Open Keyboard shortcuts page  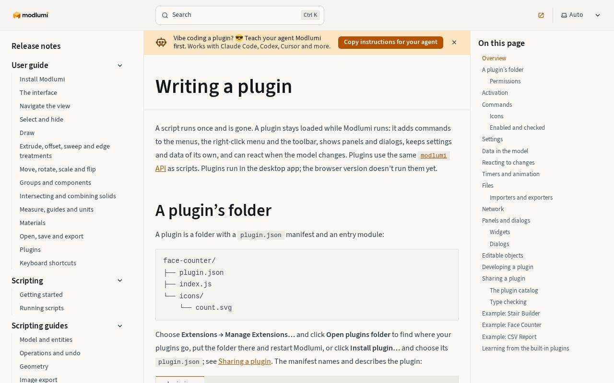(x=48, y=263)
